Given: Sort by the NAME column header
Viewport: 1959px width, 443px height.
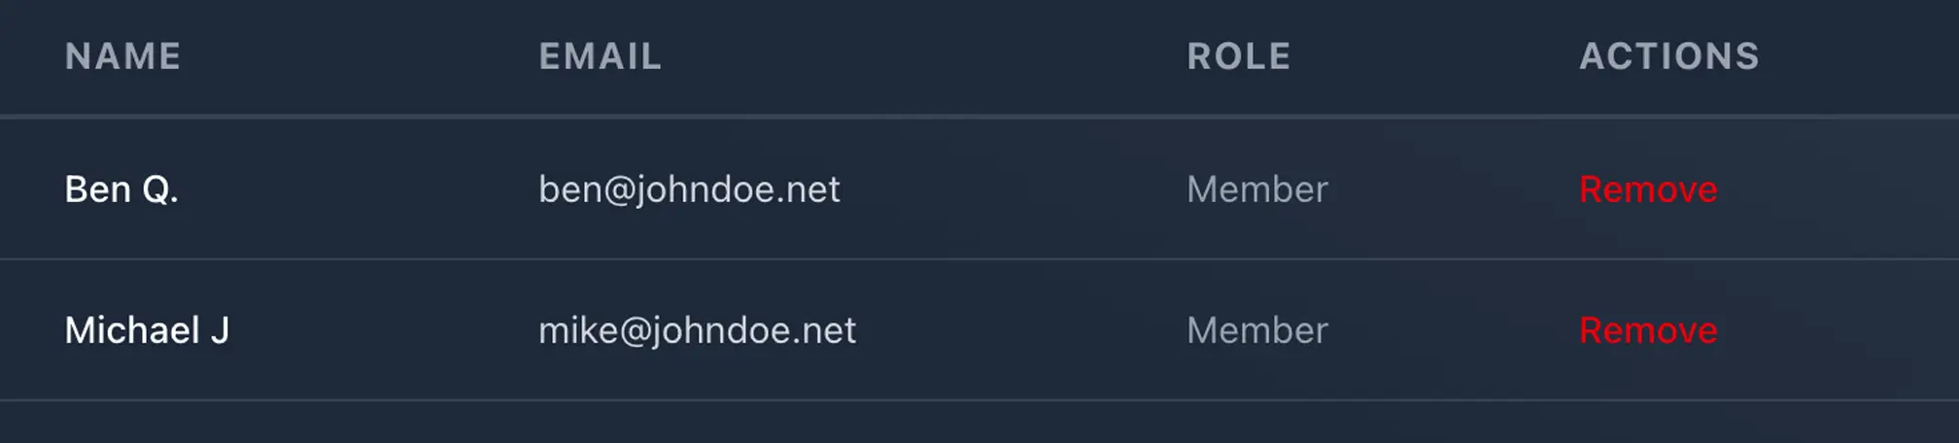Looking at the screenshot, I should [122, 56].
